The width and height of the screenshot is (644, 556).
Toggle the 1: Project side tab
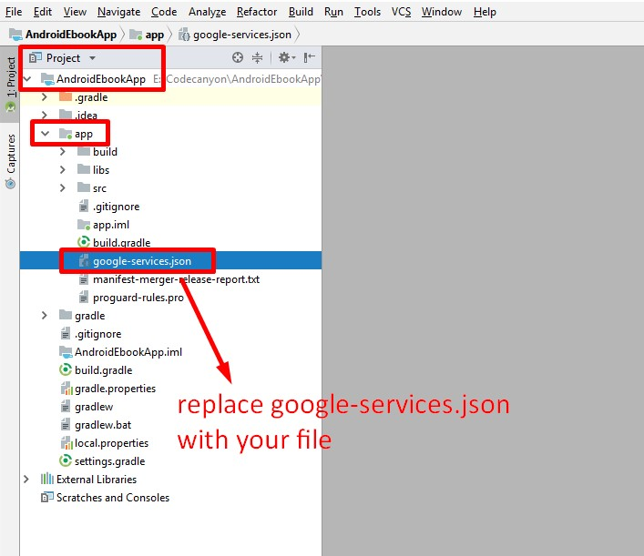(10, 77)
